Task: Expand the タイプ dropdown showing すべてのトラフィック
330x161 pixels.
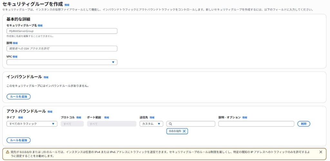Action: [32, 124]
